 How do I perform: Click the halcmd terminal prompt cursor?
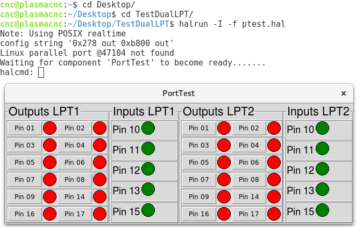(41, 72)
